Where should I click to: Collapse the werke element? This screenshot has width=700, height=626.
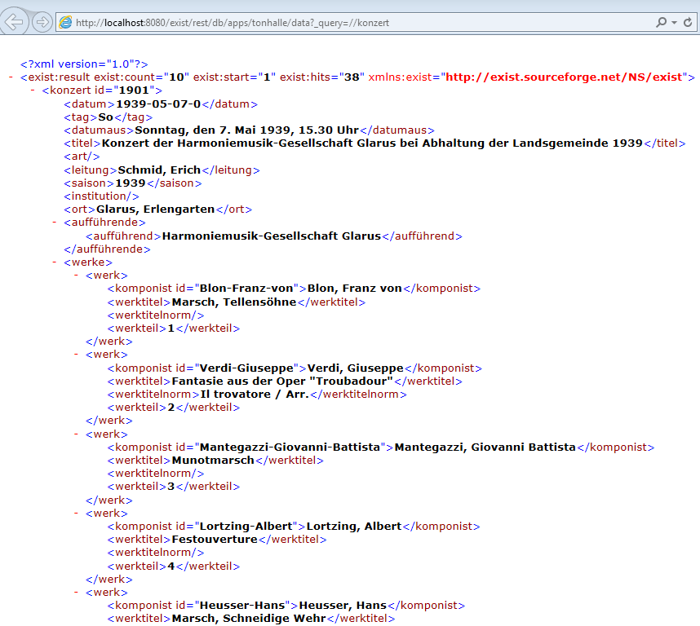55,262
